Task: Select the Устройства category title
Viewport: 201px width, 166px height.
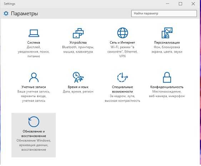Action: click(x=78, y=42)
